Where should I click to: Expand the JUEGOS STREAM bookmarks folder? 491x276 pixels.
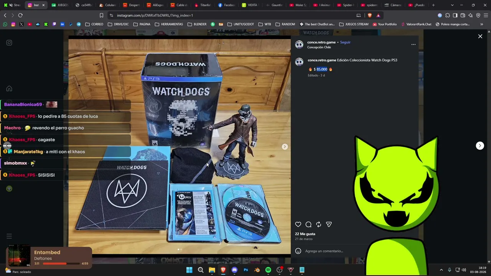tap(354, 24)
